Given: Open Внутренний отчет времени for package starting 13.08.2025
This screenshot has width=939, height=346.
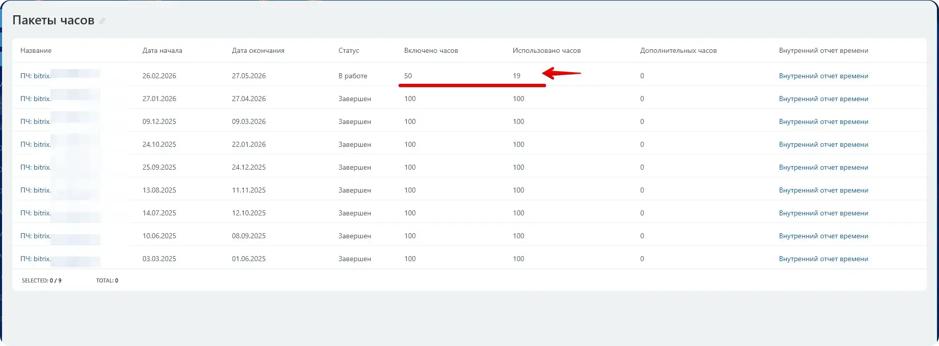Looking at the screenshot, I should click(823, 190).
